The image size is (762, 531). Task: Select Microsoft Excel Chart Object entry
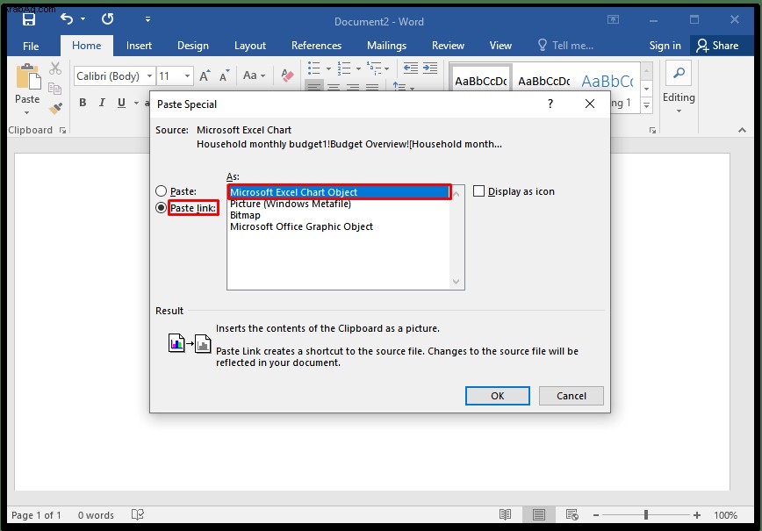click(x=339, y=192)
